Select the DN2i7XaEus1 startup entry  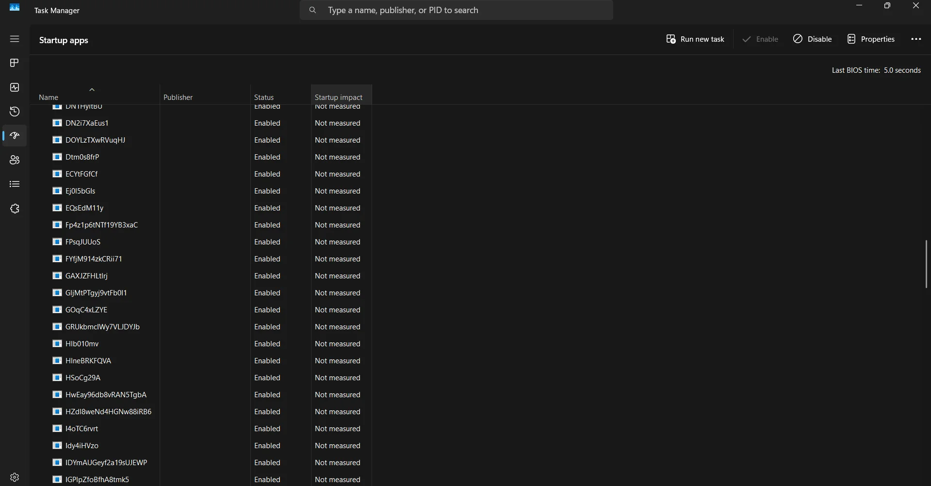point(87,123)
